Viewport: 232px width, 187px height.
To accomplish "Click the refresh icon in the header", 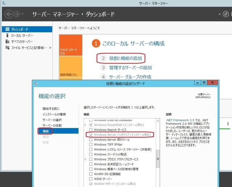I will (225, 14).
